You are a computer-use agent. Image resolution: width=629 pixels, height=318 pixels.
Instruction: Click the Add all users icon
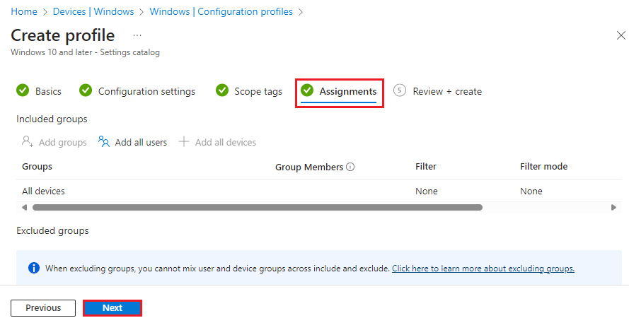pyautogui.click(x=104, y=142)
